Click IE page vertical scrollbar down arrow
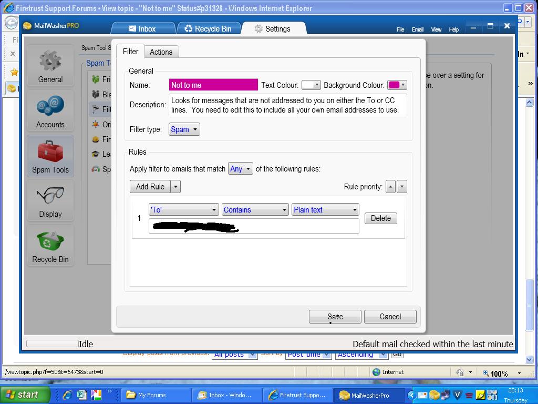Screen dimensions: 538x404 [529, 360]
